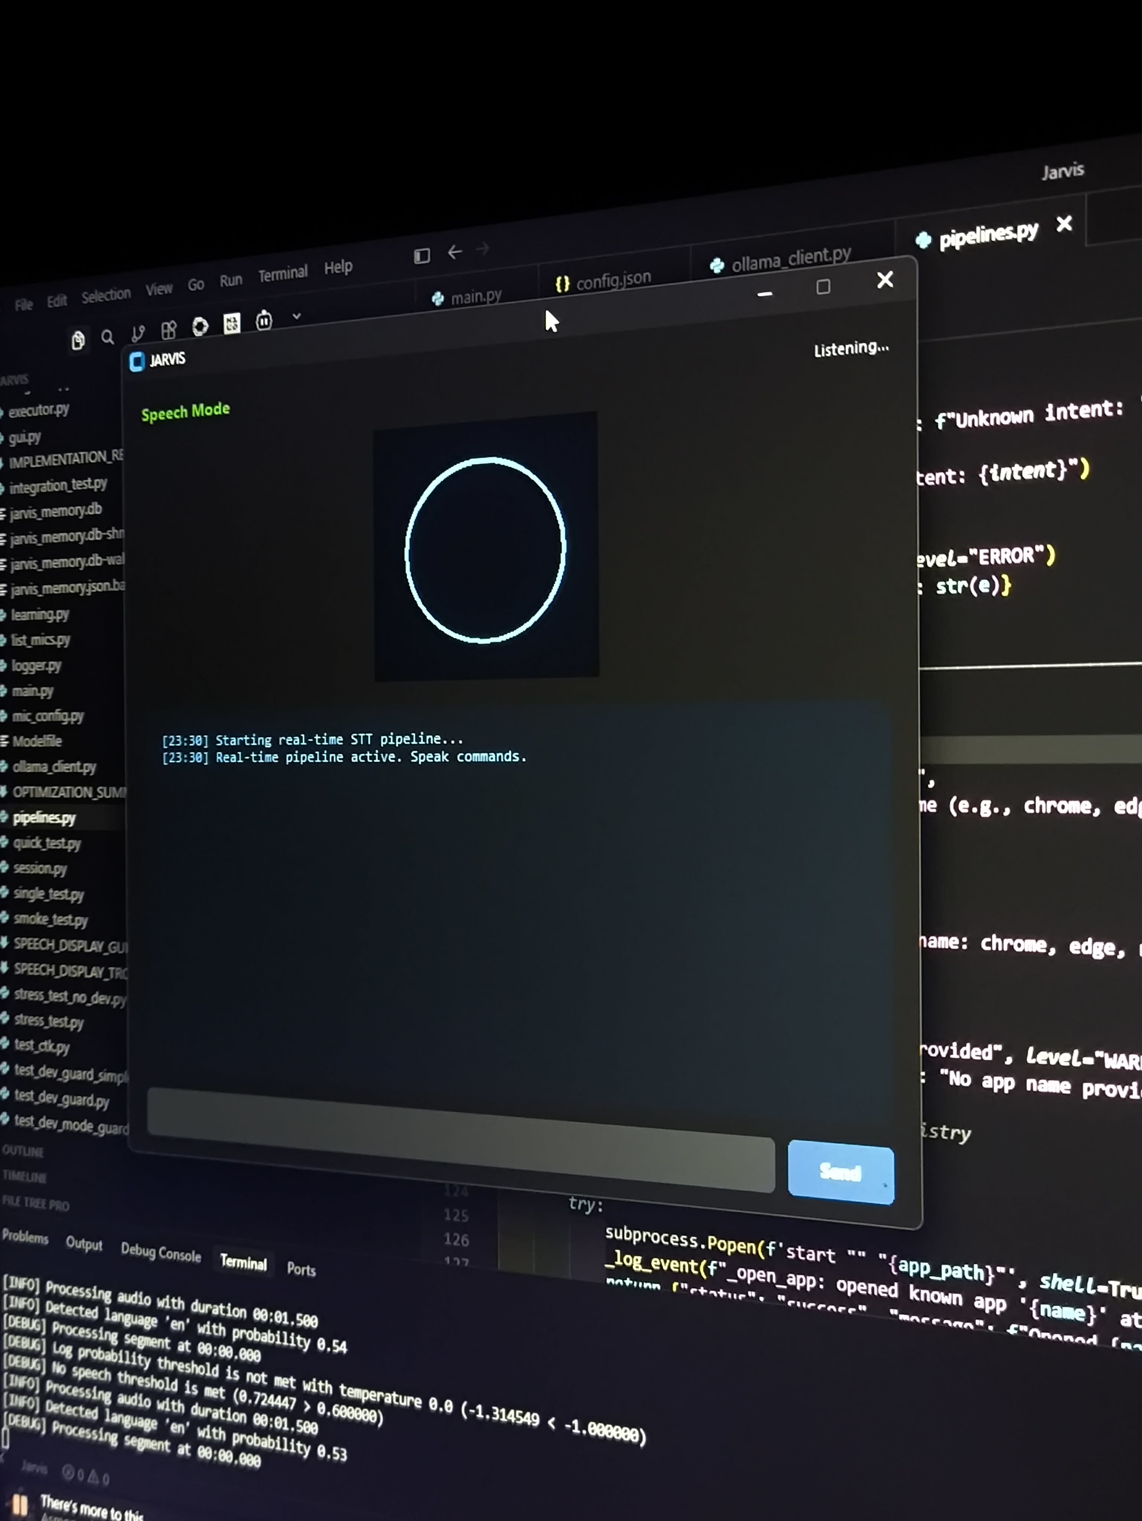The height and width of the screenshot is (1521, 1142).
Task: Open test_dev_guard.py in the file explorer
Action: (x=61, y=1099)
